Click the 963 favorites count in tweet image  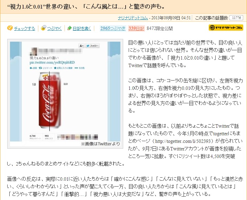point(47,136)
